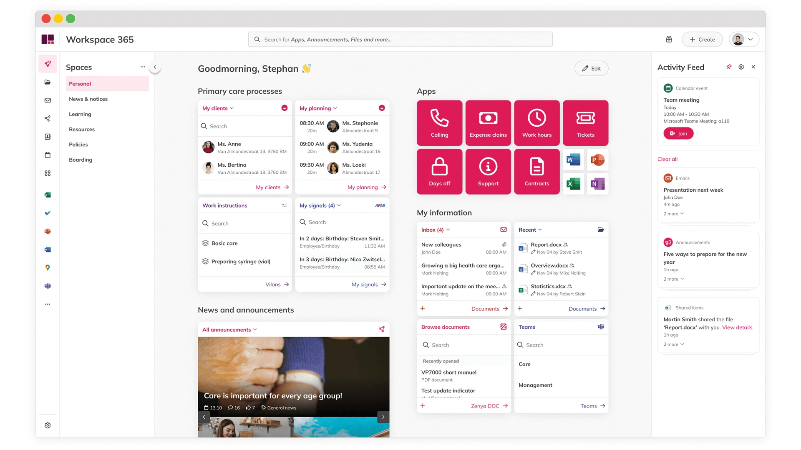Viewport: 801px width, 450px height.
Task: Expand the Recent dropdown
Action: (x=530, y=230)
